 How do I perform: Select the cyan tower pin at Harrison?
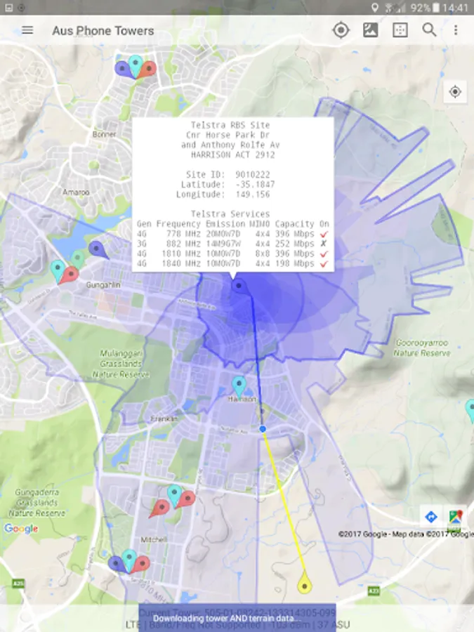239,386
